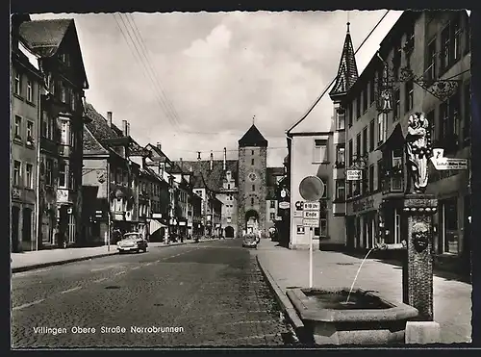Click the round traffic sign disc

[312, 188]
